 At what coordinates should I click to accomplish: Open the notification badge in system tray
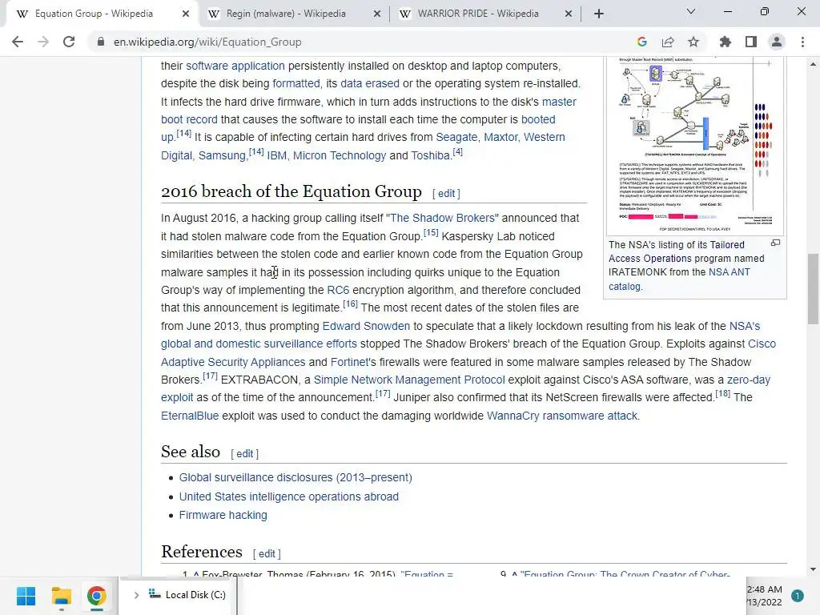[x=797, y=596]
